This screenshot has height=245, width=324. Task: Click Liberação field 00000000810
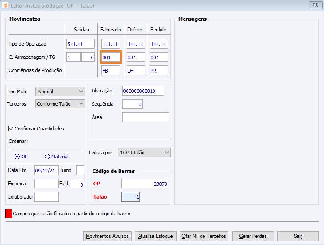tap(143, 91)
